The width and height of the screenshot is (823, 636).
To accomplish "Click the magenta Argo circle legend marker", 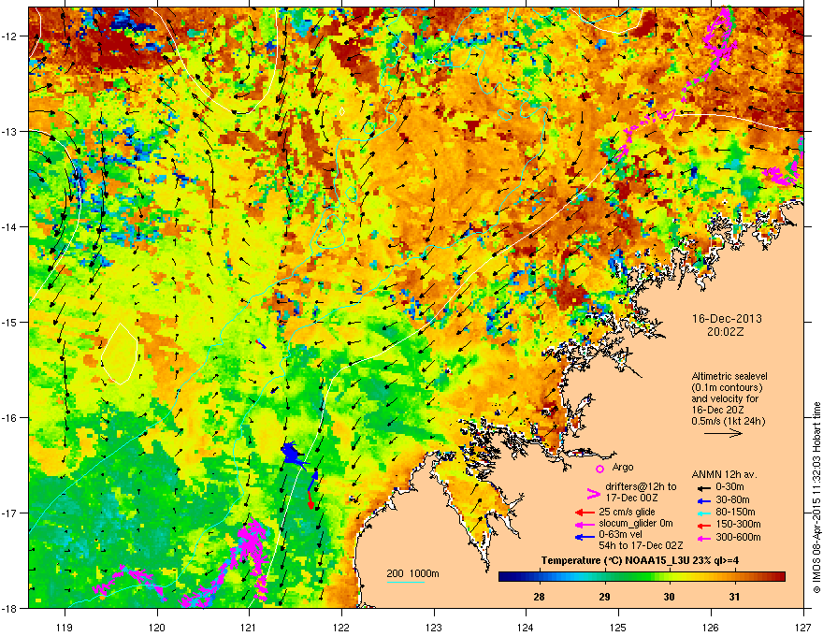I will click(599, 469).
